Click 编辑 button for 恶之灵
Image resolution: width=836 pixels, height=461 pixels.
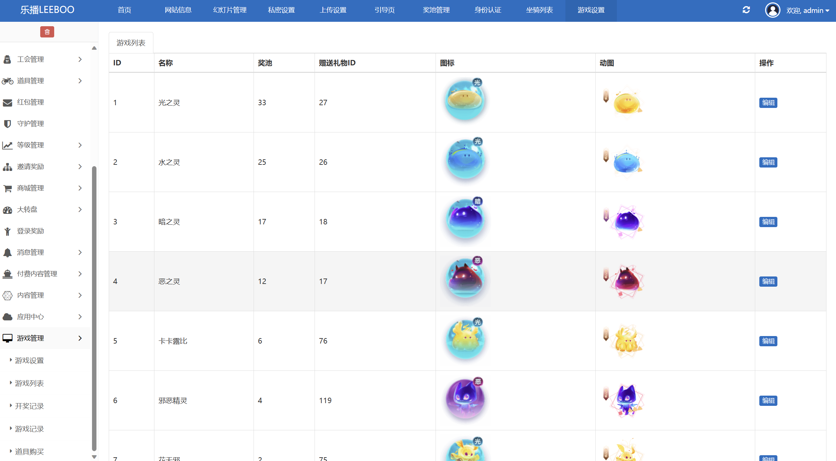(x=768, y=282)
